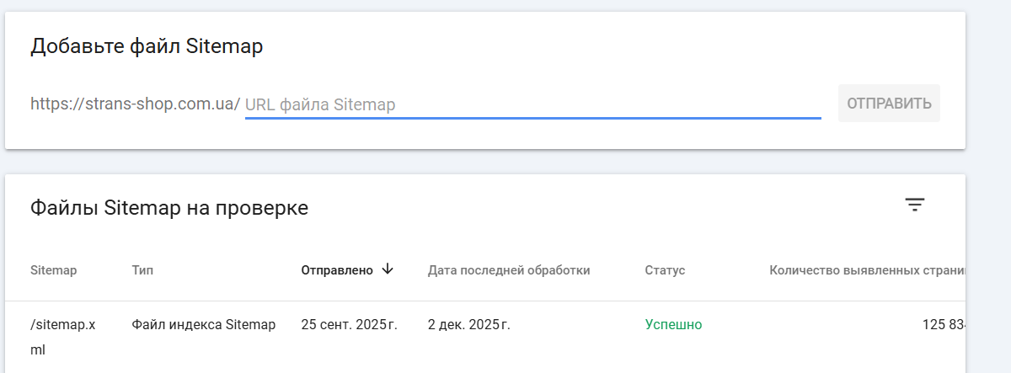1011x373 pixels.
Task: Click the Файл индекса Sitemap type cell
Action: point(204,325)
